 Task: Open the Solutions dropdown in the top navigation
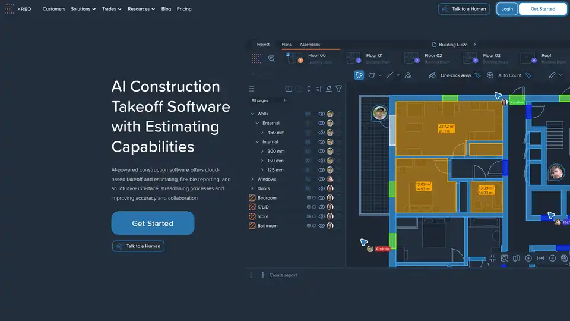point(83,9)
